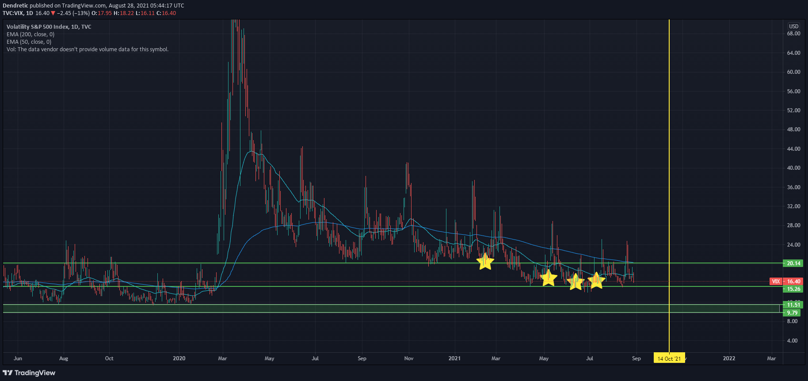Click the 9.79 green price label
Image resolution: width=808 pixels, height=381 pixels.
(792, 312)
